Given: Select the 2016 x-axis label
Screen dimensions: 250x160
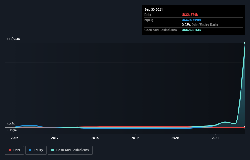Looking at the screenshot, I should click(x=15, y=138).
